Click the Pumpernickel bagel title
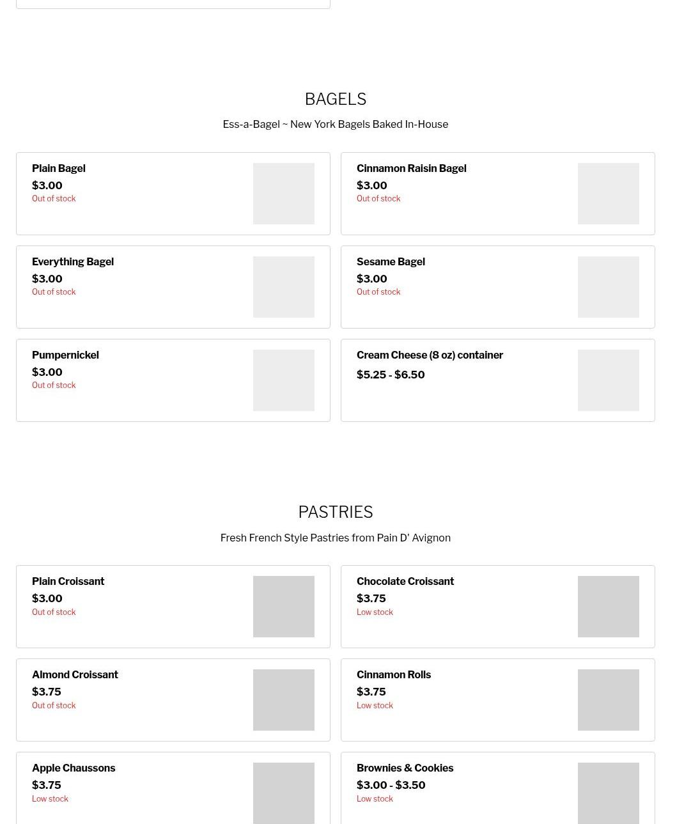The image size is (684, 824). 65,355
